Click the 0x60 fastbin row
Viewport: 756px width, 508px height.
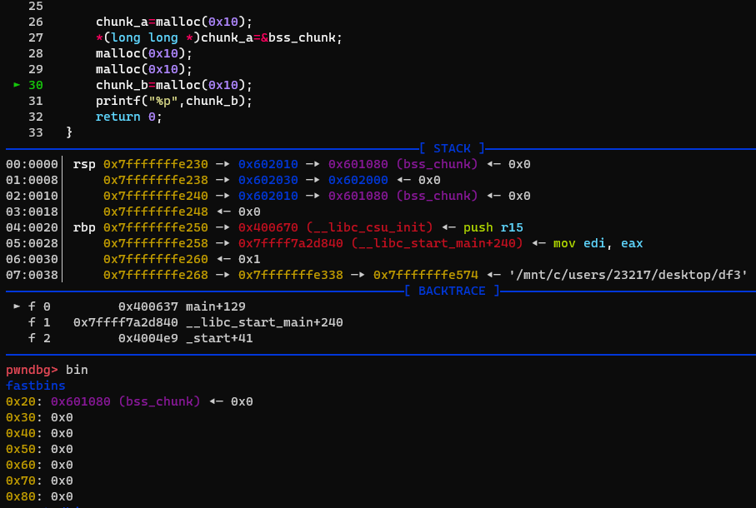[39, 466]
